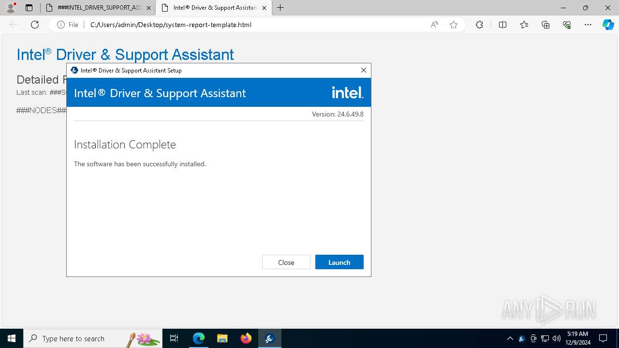Image resolution: width=619 pixels, height=348 pixels.
Task: View site information File icon
Action: click(68, 25)
